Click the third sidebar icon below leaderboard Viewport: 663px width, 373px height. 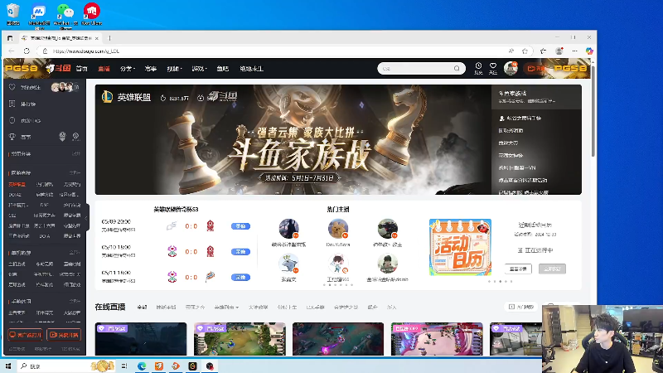point(12,120)
